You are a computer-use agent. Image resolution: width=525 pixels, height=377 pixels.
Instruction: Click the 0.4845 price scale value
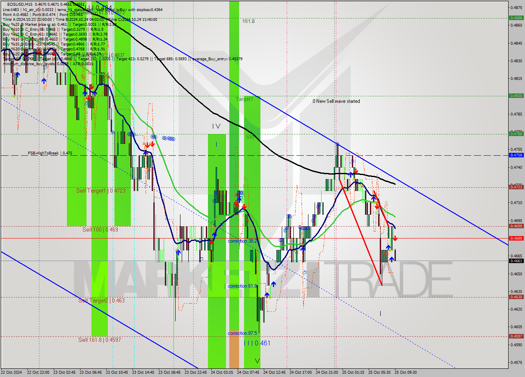click(516, 43)
